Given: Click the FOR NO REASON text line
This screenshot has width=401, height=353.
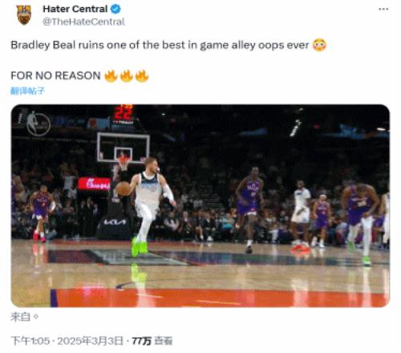Looking at the screenshot, I should (x=55, y=75).
